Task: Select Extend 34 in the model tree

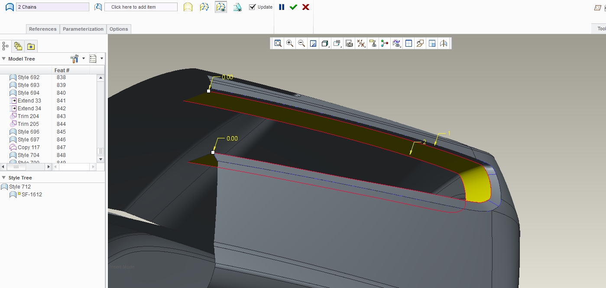Action: point(29,109)
